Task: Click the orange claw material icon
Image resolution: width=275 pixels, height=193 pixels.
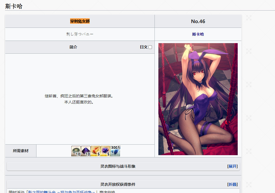Action: point(95,151)
